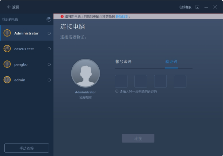
Task: Click the large Administrator profile picture
Action: coord(85,74)
